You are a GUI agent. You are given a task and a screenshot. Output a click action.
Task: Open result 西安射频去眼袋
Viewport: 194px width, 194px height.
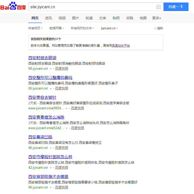(42, 58)
